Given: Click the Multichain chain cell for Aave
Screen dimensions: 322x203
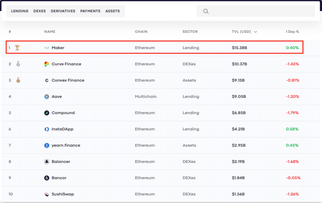Looking at the screenshot, I should click(146, 96).
